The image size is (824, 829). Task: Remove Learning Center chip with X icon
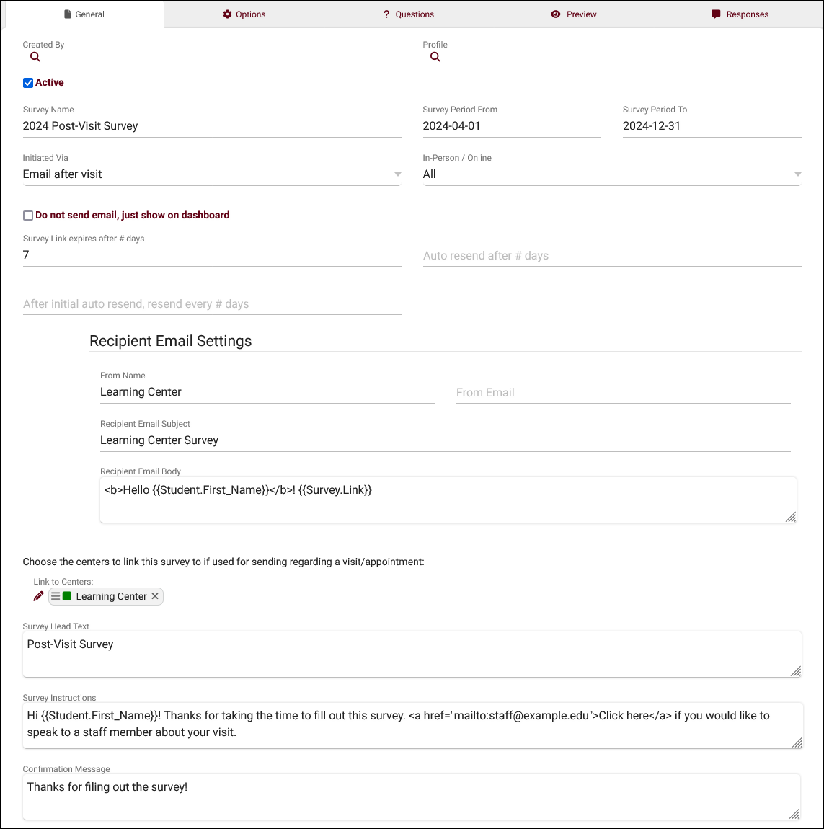155,596
